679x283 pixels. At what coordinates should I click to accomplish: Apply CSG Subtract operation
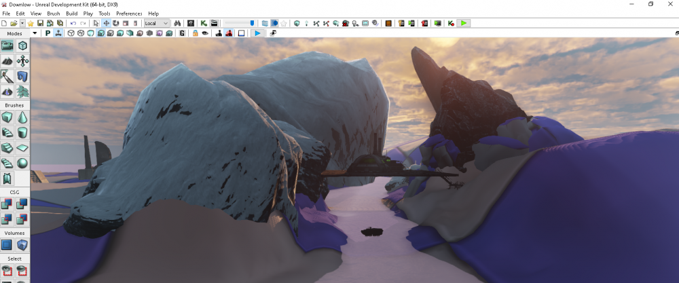coord(22,204)
